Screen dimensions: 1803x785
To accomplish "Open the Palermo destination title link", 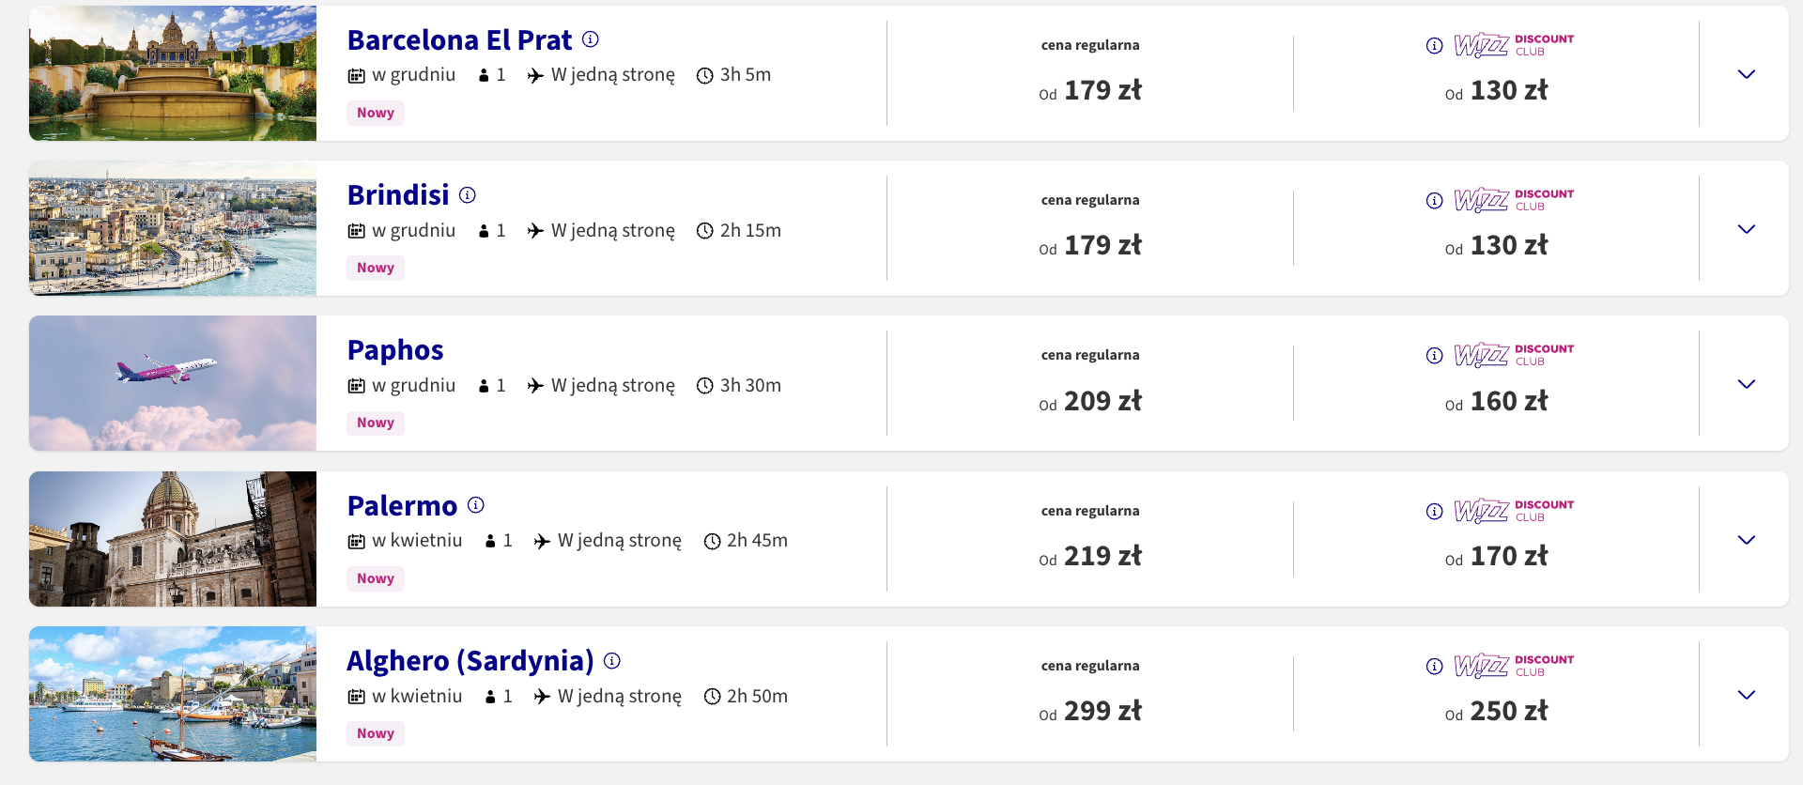I will pyautogui.click(x=402, y=506).
